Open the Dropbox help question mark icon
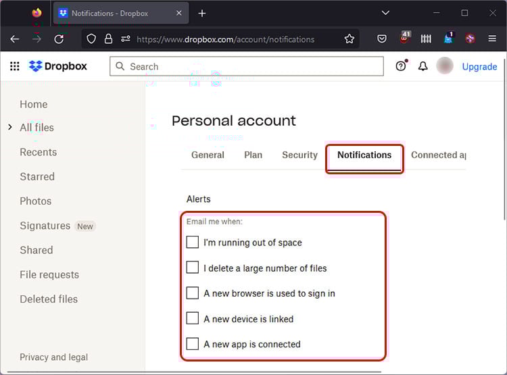Viewport: 507px width, 375px height. pyautogui.click(x=401, y=66)
